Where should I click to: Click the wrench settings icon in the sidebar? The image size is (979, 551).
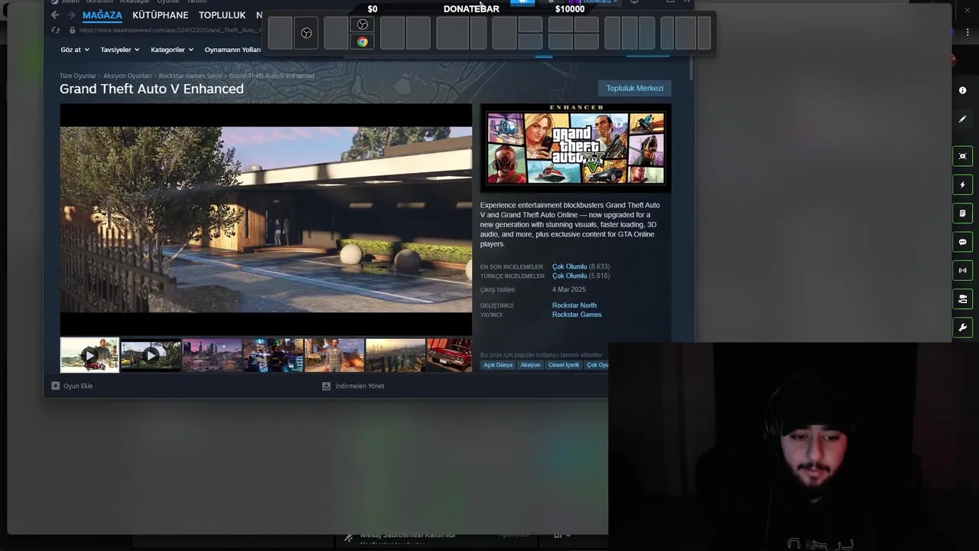pos(962,328)
